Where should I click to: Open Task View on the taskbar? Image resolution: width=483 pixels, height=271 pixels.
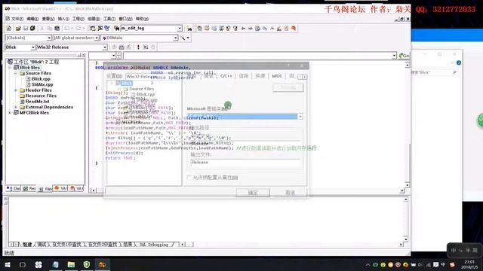(x=23, y=264)
